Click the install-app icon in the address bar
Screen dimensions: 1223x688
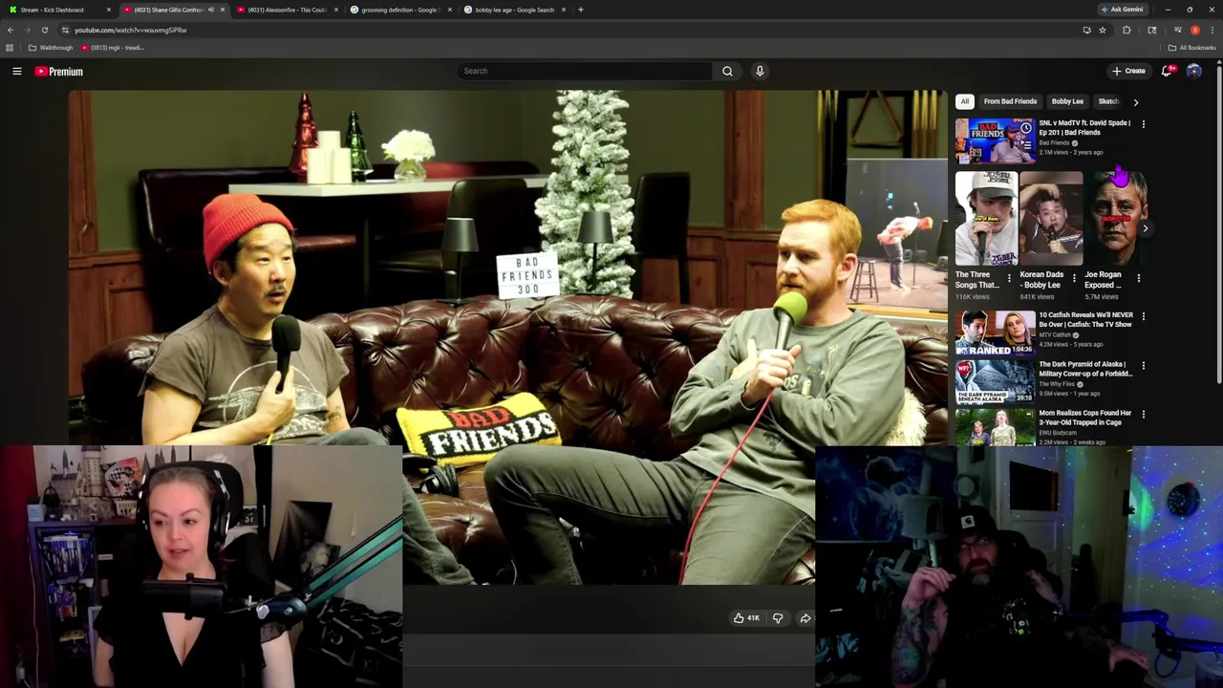1086,30
